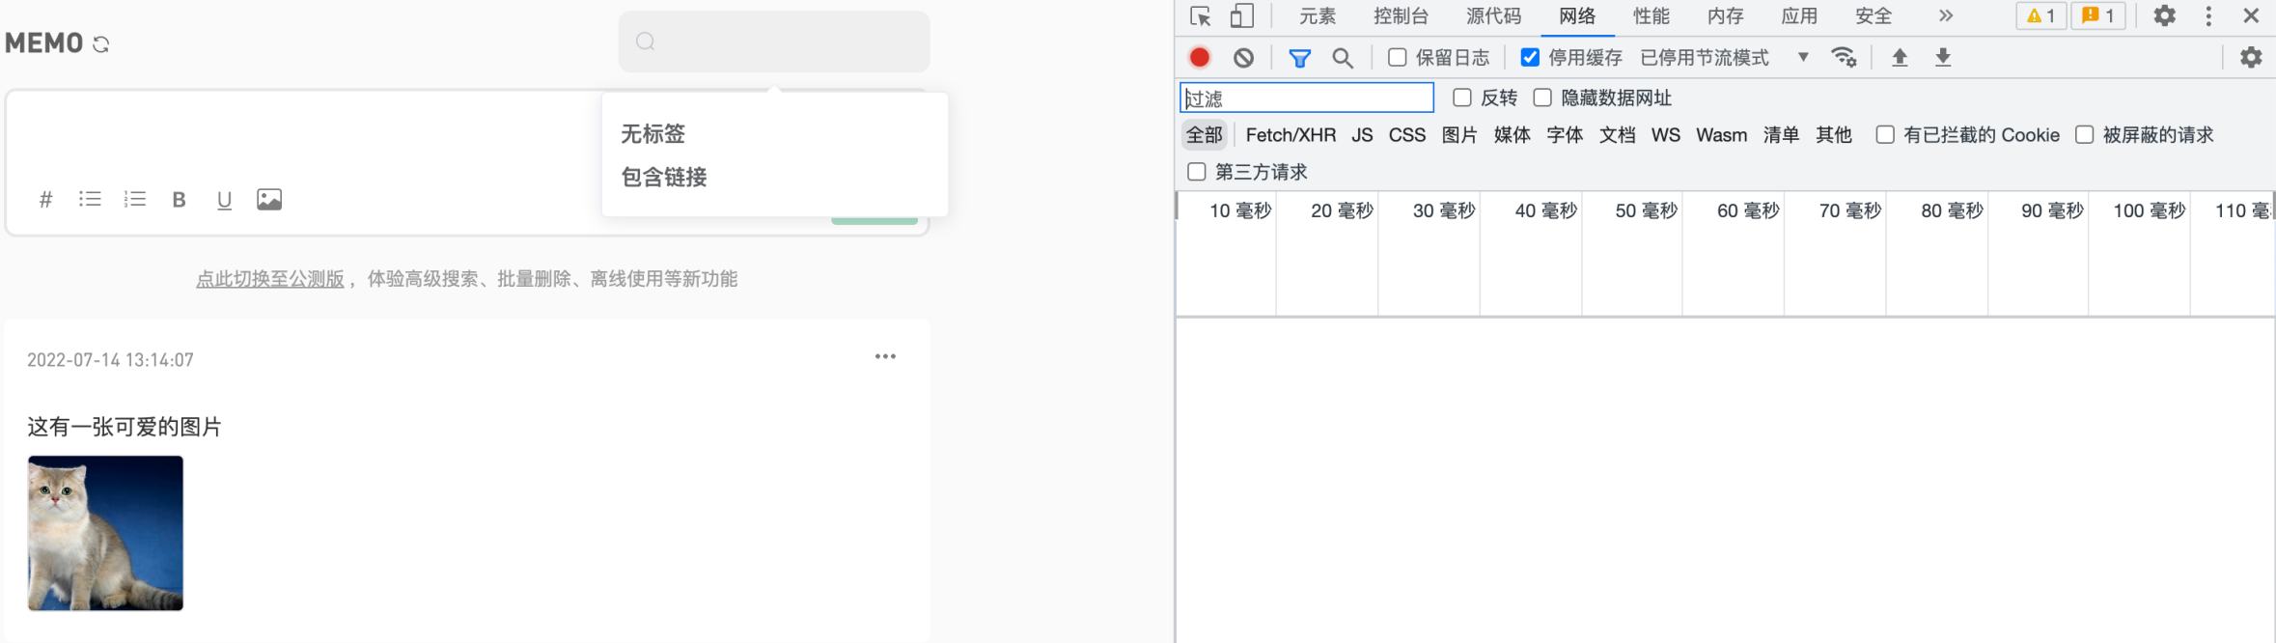Select the 全部 request filter
This screenshot has width=2276, height=643.
(x=1204, y=135)
